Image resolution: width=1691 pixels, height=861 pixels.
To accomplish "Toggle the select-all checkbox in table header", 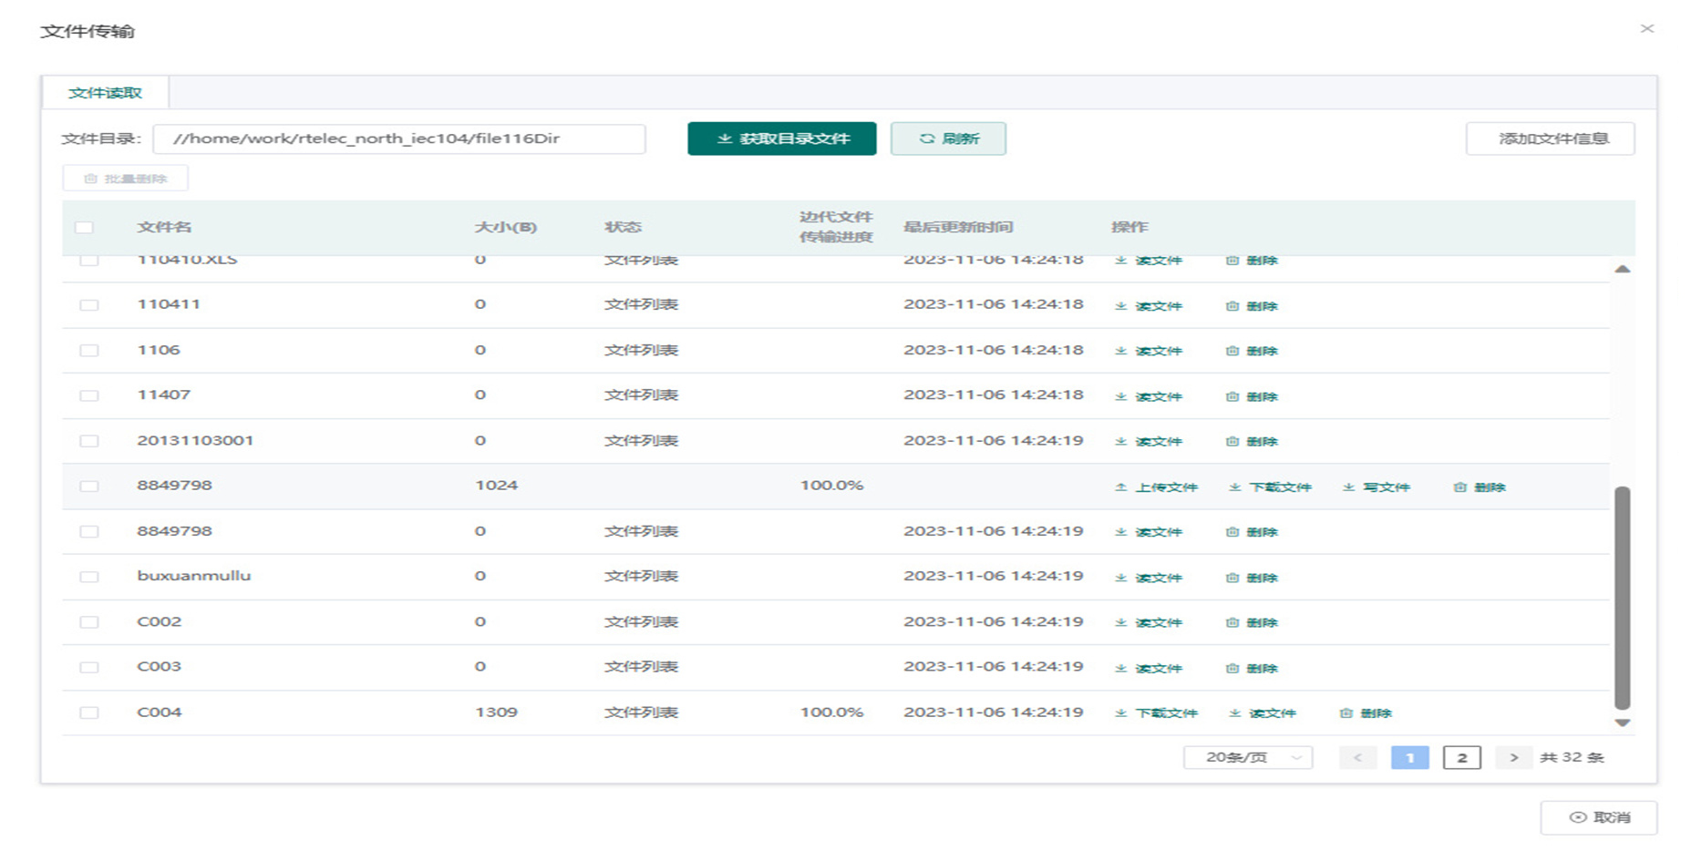I will coord(84,228).
